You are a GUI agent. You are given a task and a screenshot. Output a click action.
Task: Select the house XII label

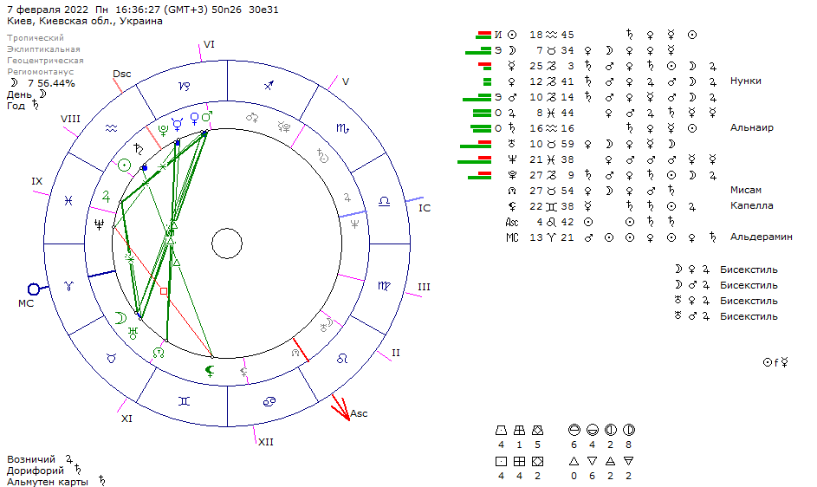(x=266, y=442)
